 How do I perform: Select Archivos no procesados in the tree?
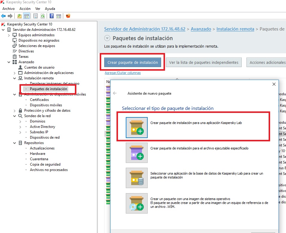49,170
